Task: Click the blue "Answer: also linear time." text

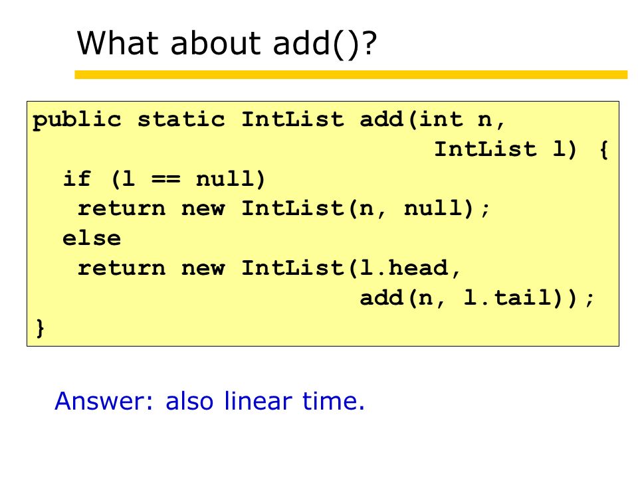Action: coord(209,401)
